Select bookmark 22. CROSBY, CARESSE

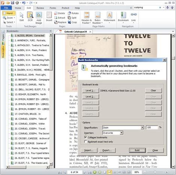point(32,138)
